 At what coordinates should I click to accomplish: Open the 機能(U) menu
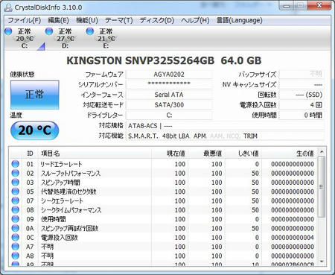87,20
